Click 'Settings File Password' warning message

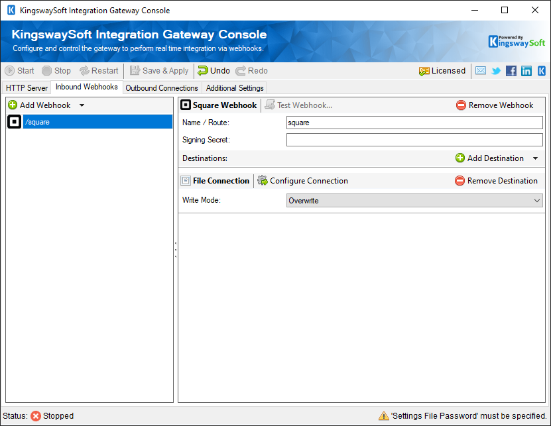pos(469,416)
